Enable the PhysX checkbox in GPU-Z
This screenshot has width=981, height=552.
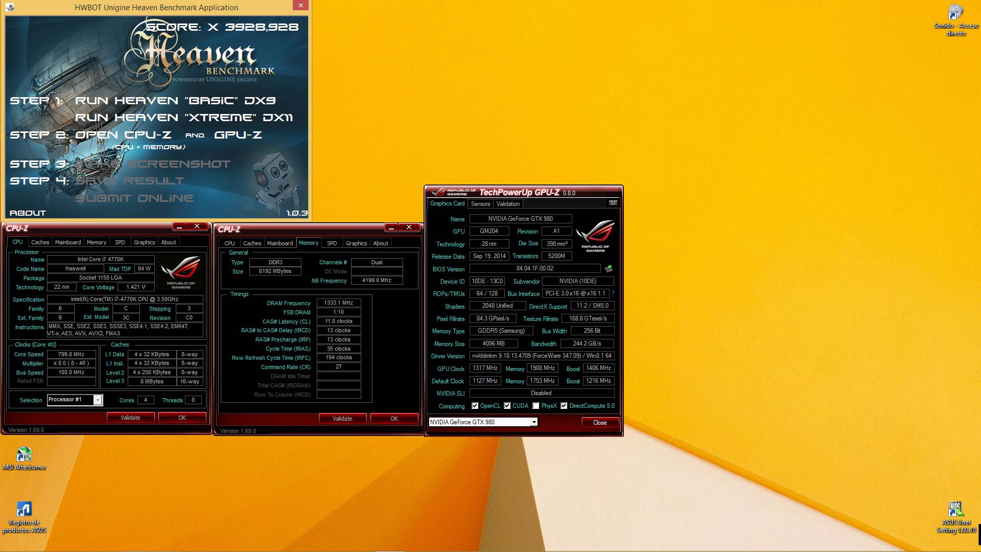coord(535,406)
